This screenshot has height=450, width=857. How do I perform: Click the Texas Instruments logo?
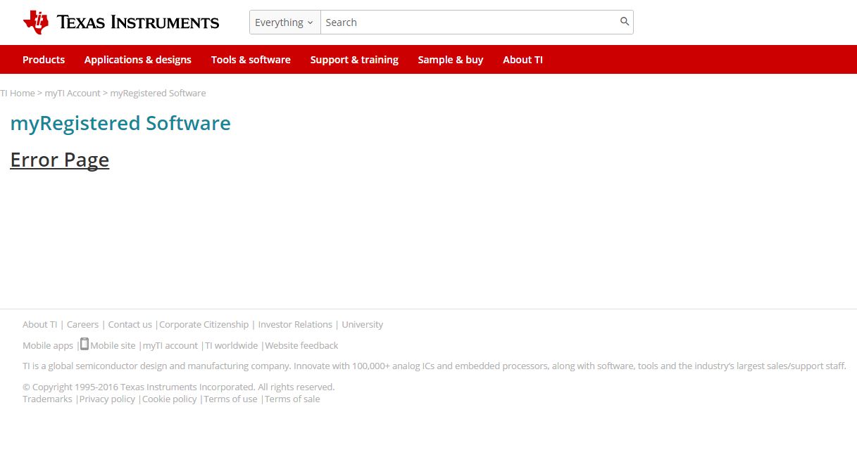coord(121,22)
